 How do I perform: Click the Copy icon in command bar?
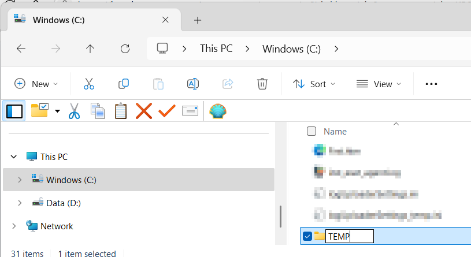coord(124,84)
